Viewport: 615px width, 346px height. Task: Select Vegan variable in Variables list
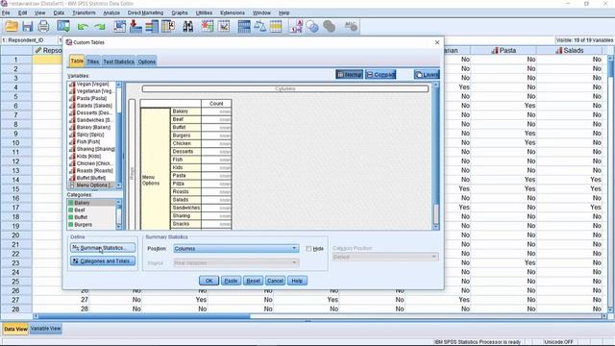point(92,84)
